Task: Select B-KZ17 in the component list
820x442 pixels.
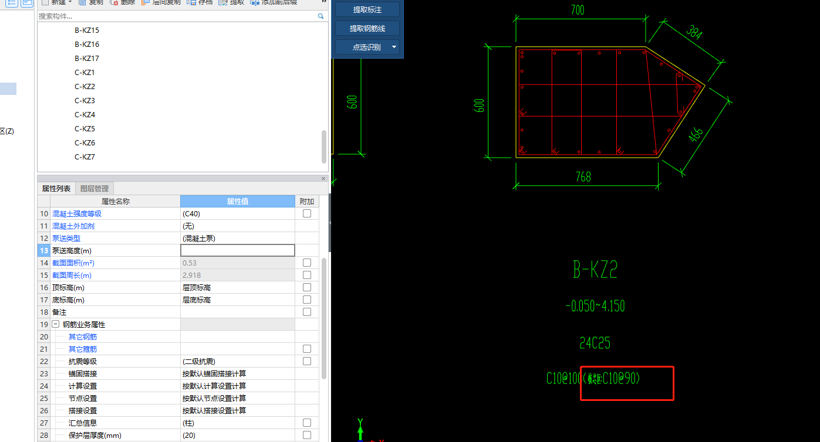Action: point(87,59)
